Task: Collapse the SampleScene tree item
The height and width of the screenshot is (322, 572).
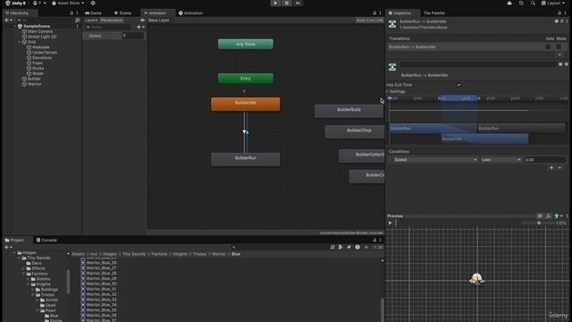Action: pos(15,26)
